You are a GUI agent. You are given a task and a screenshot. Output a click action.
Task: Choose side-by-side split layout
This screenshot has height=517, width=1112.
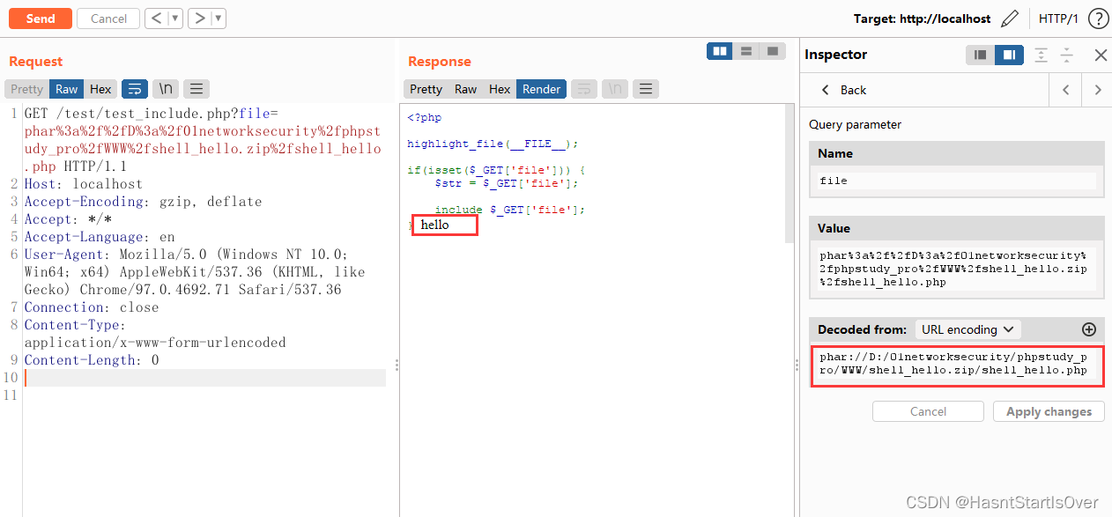pyautogui.click(x=720, y=51)
